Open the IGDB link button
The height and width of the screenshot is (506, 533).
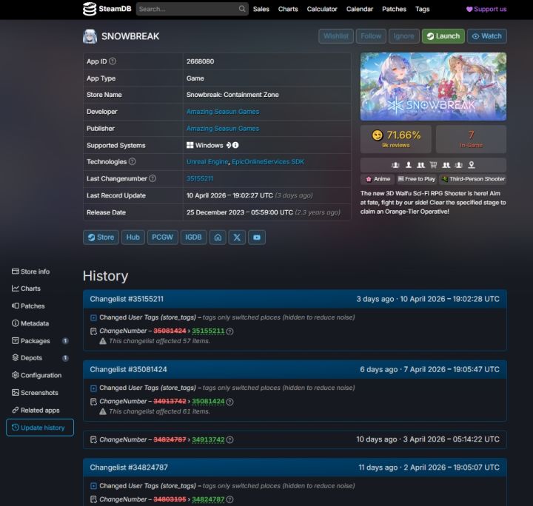click(x=193, y=237)
